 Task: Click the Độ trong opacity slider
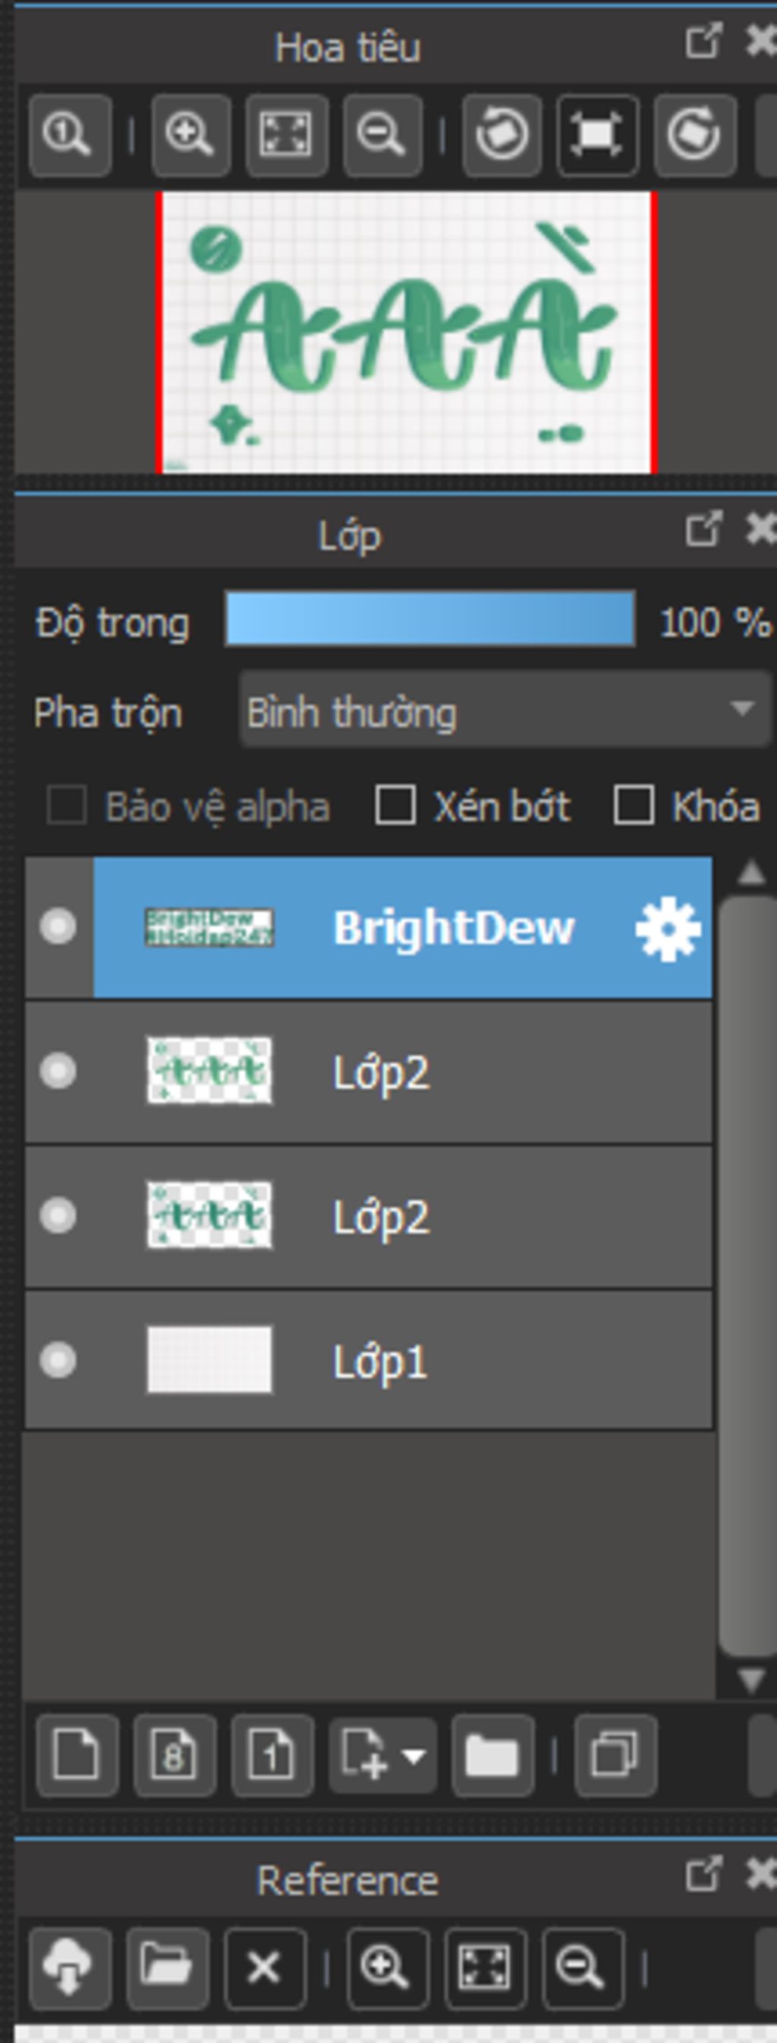[x=429, y=618]
